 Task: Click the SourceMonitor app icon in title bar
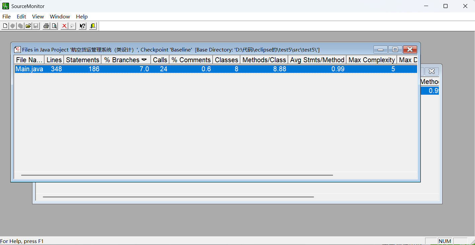[x=5, y=6]
